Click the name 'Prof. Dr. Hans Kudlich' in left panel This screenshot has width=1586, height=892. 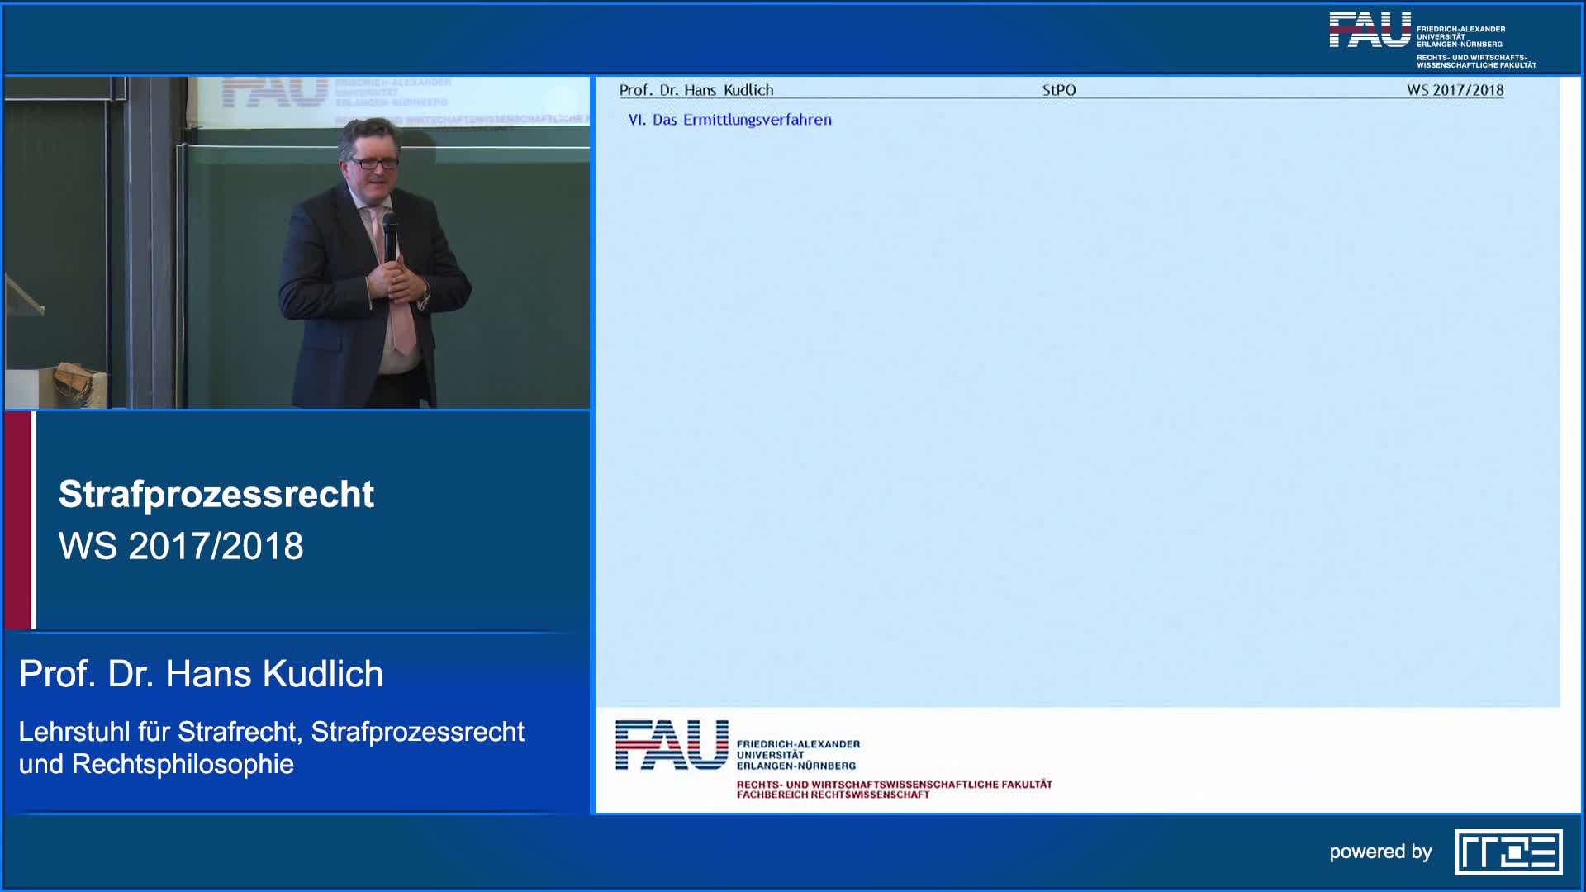pyautogui.click(x=201, y=674)
